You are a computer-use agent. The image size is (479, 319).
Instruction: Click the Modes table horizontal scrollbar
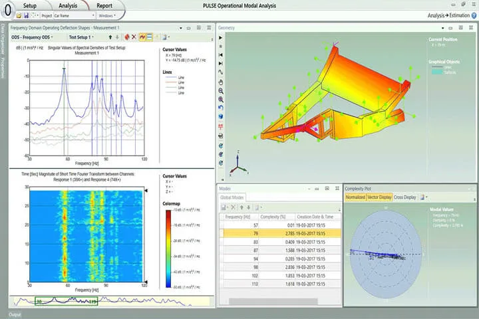point(273,301)
